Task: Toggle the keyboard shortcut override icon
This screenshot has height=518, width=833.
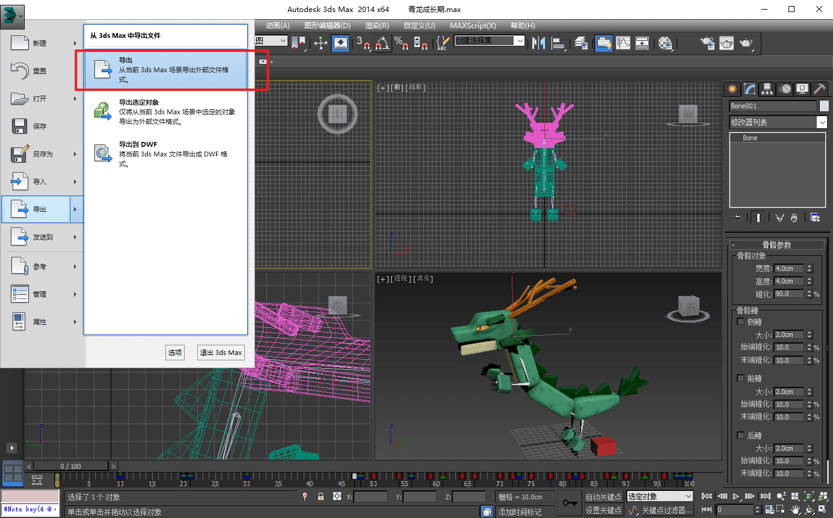Action: 340,43
